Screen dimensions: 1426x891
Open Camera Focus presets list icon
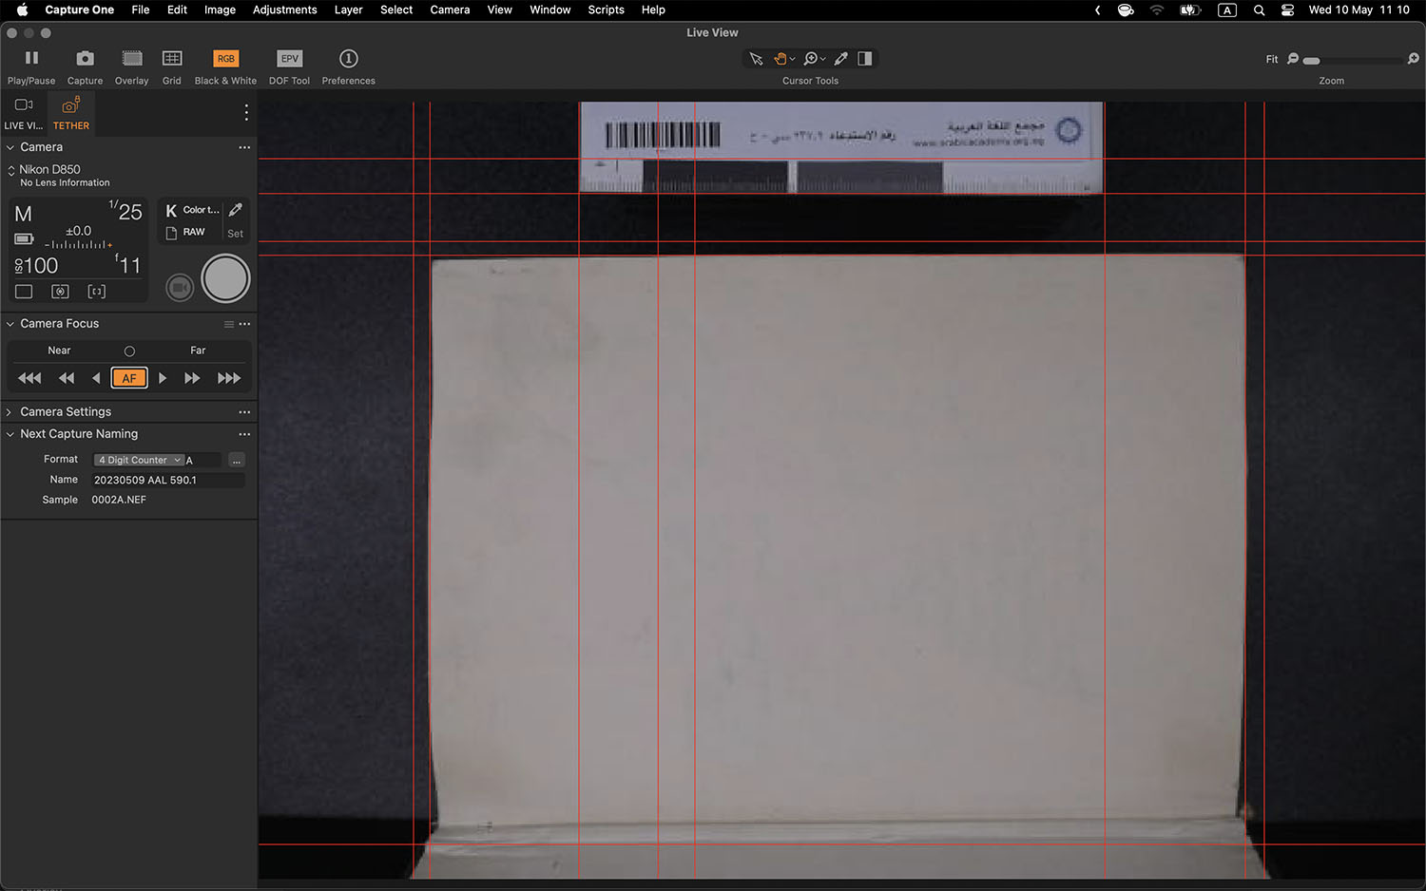pyautogui.click(x=228, y=324)
